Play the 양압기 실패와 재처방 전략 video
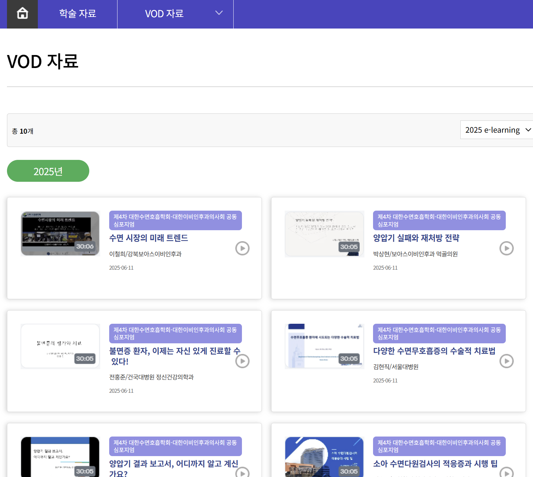 [506, 248]
